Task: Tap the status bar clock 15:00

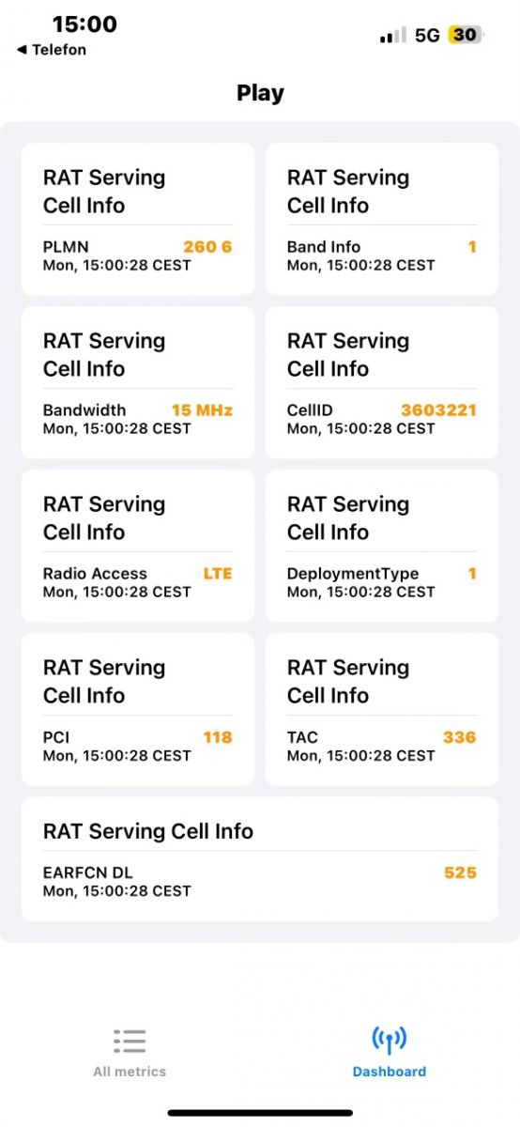Action: pos(84,24)
